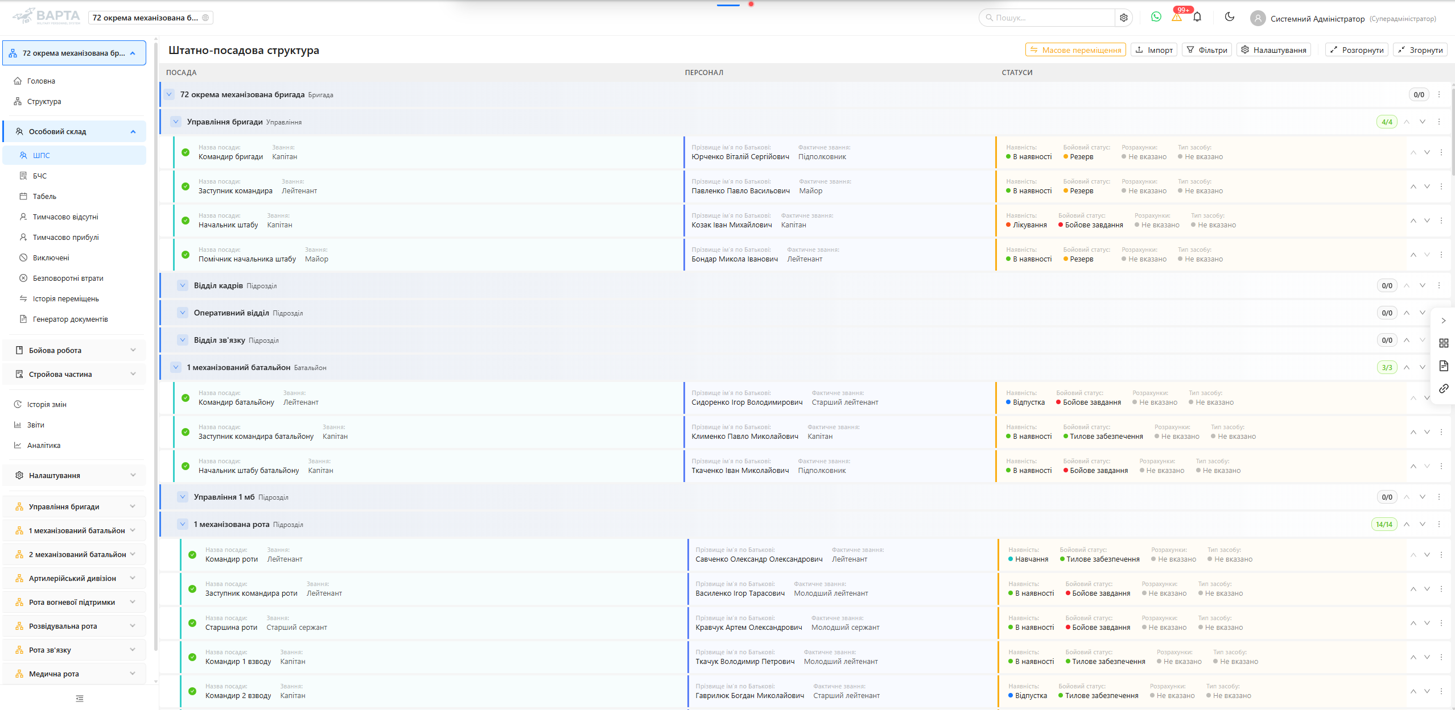This screenshot has width=1455, height=710.
Task: Open three-dot menu for 72 окрема механізована бригада row
Action: pyautogui.click(x=1439, y=94)
